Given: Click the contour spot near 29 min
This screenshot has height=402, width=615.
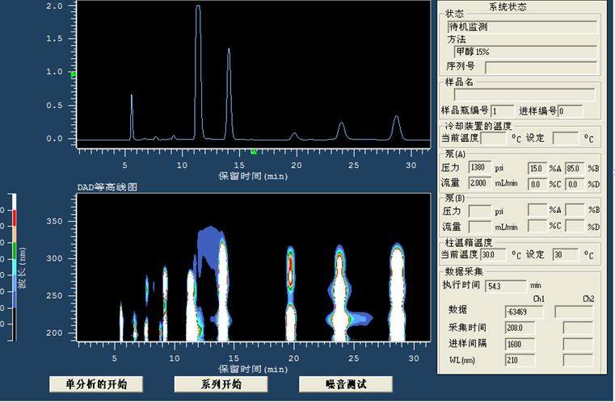Looking at the screenshot, I should pyautogui.click(x=397, y=292).
